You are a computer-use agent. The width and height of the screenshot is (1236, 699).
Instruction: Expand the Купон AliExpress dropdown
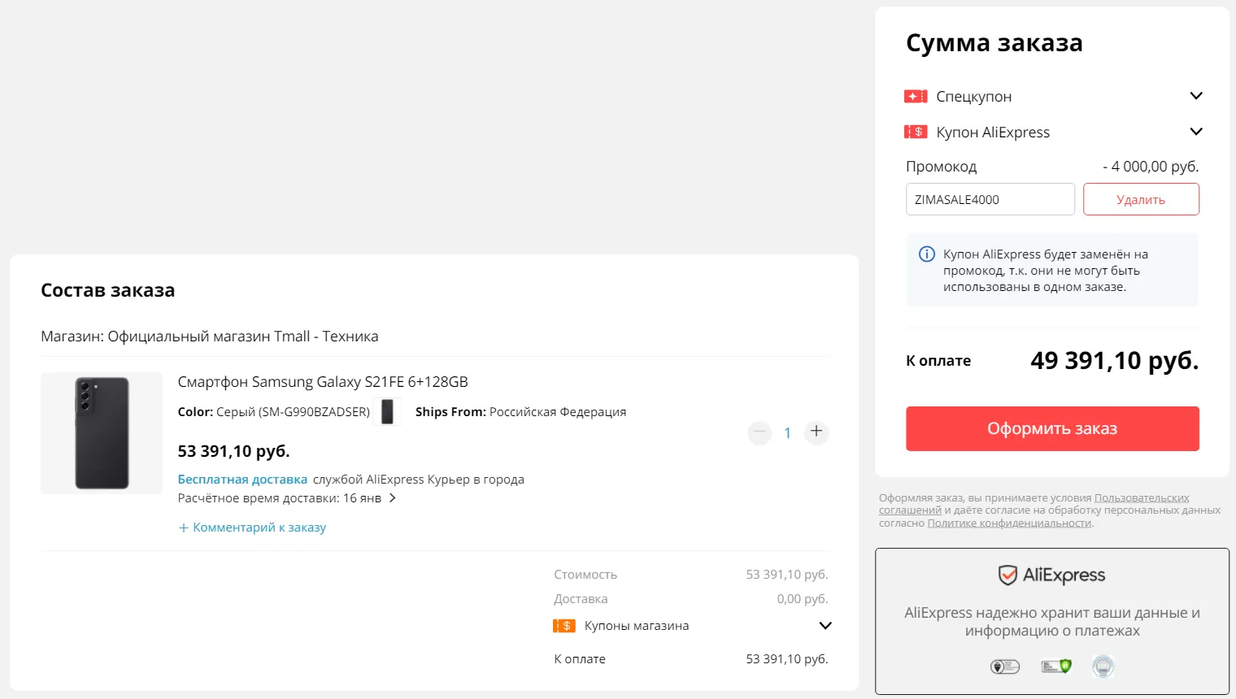pyautogui.click(x=1195, y=132)
